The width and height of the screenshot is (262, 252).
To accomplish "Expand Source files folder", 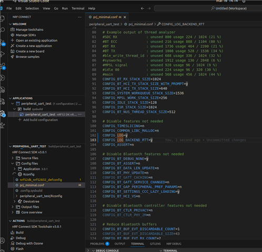I will [x=13, y=158].
